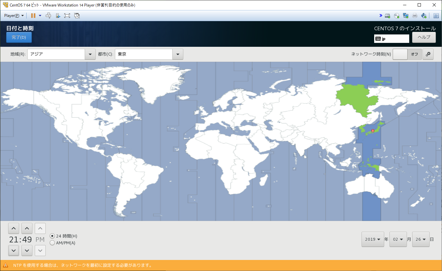
Task: Pause the virtual machine with the orange pause icon
Action: coord(33,16)
